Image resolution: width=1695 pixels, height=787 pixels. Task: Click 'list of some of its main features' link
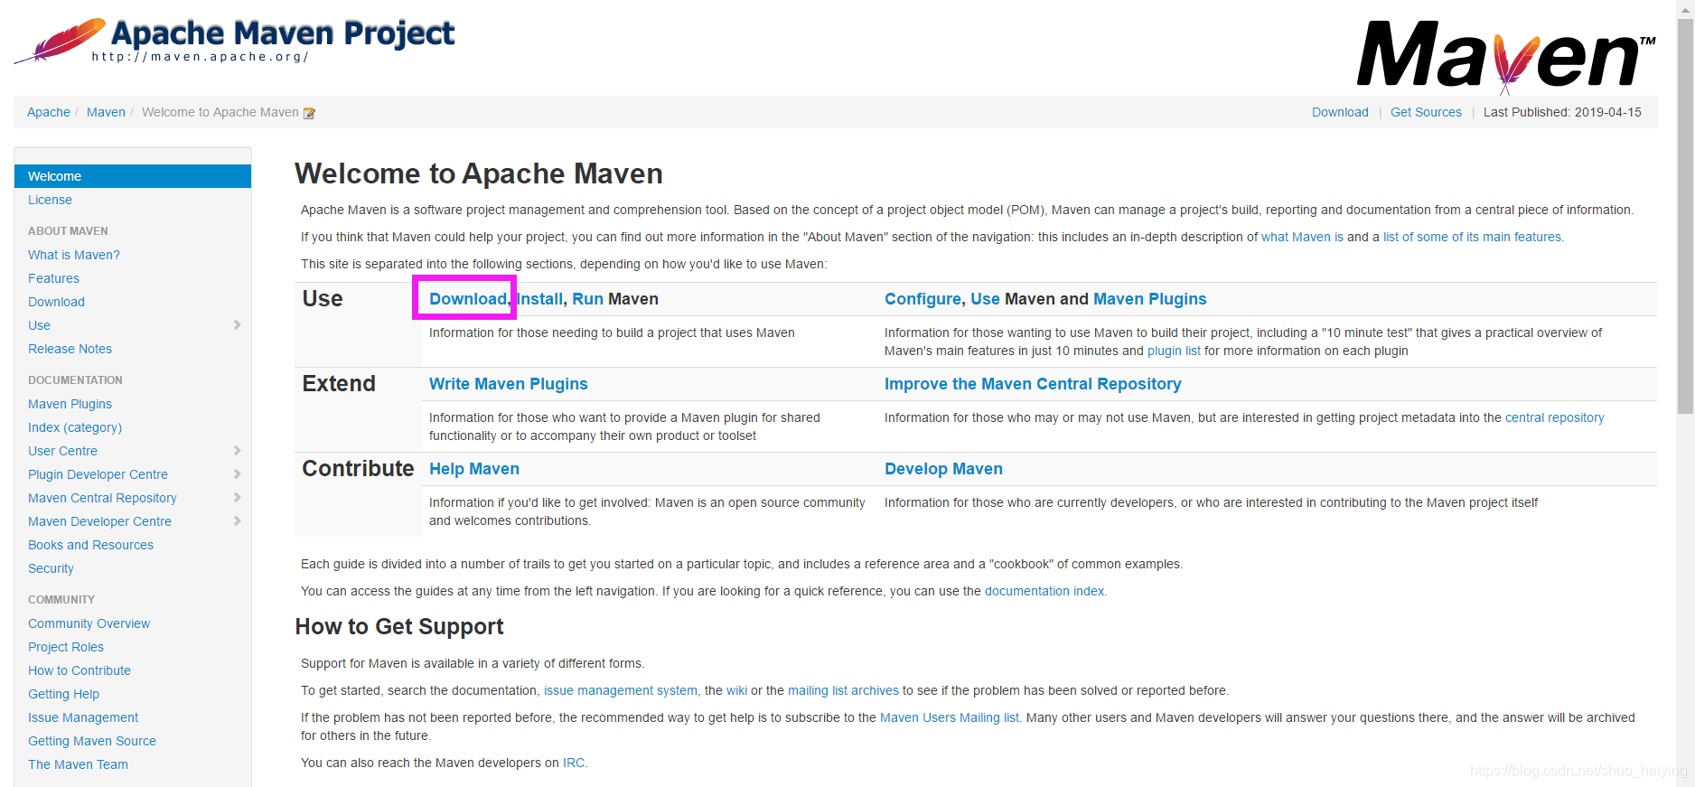pyautogui.click(x=1472, y=237)
